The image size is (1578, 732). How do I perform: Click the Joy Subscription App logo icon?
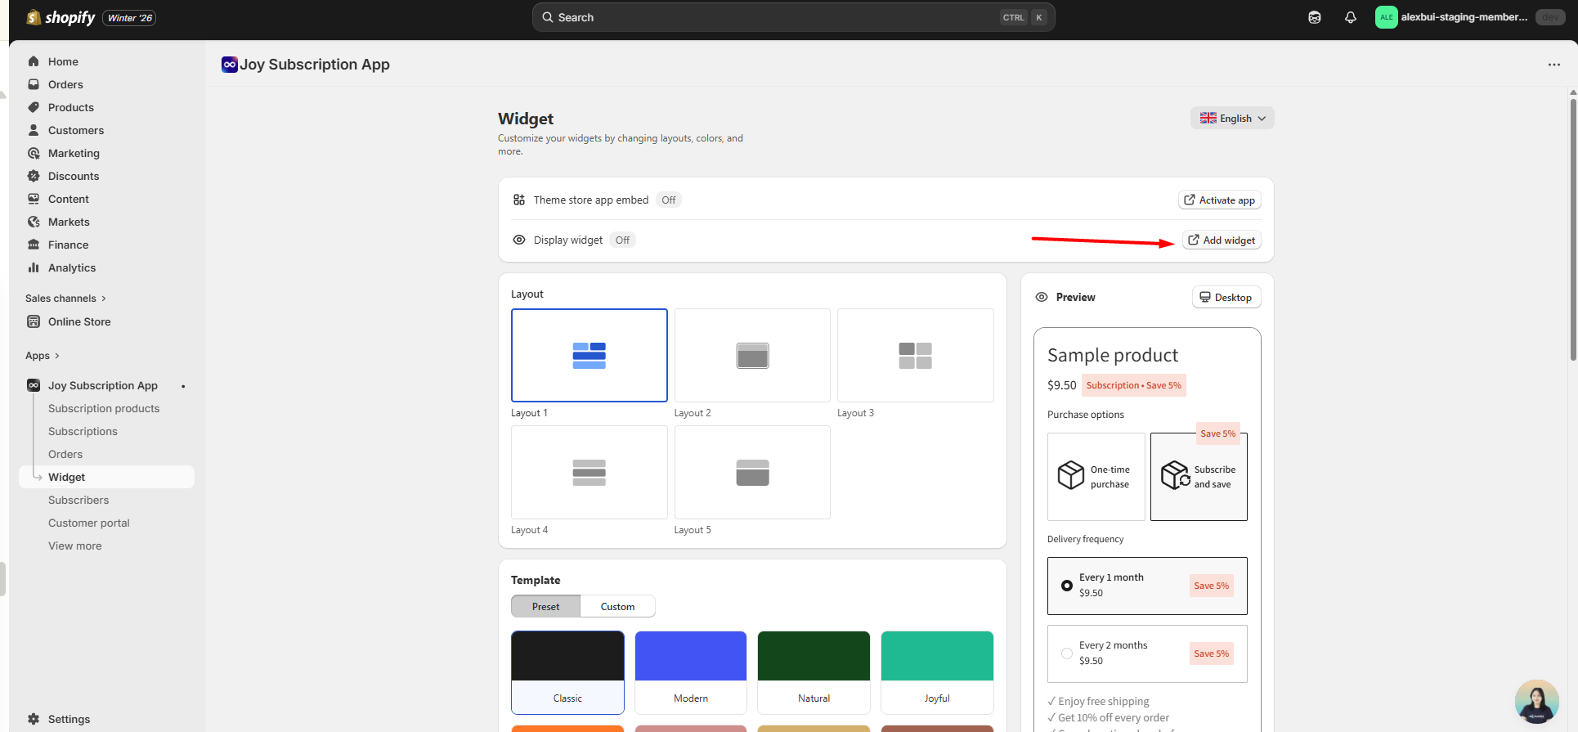229,65
